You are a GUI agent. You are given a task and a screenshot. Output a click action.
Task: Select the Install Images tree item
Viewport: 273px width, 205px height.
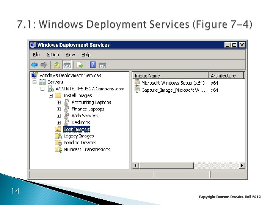point(77,96)
